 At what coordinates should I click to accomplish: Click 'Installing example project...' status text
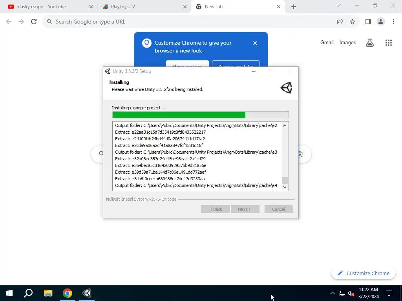point(139,108)
